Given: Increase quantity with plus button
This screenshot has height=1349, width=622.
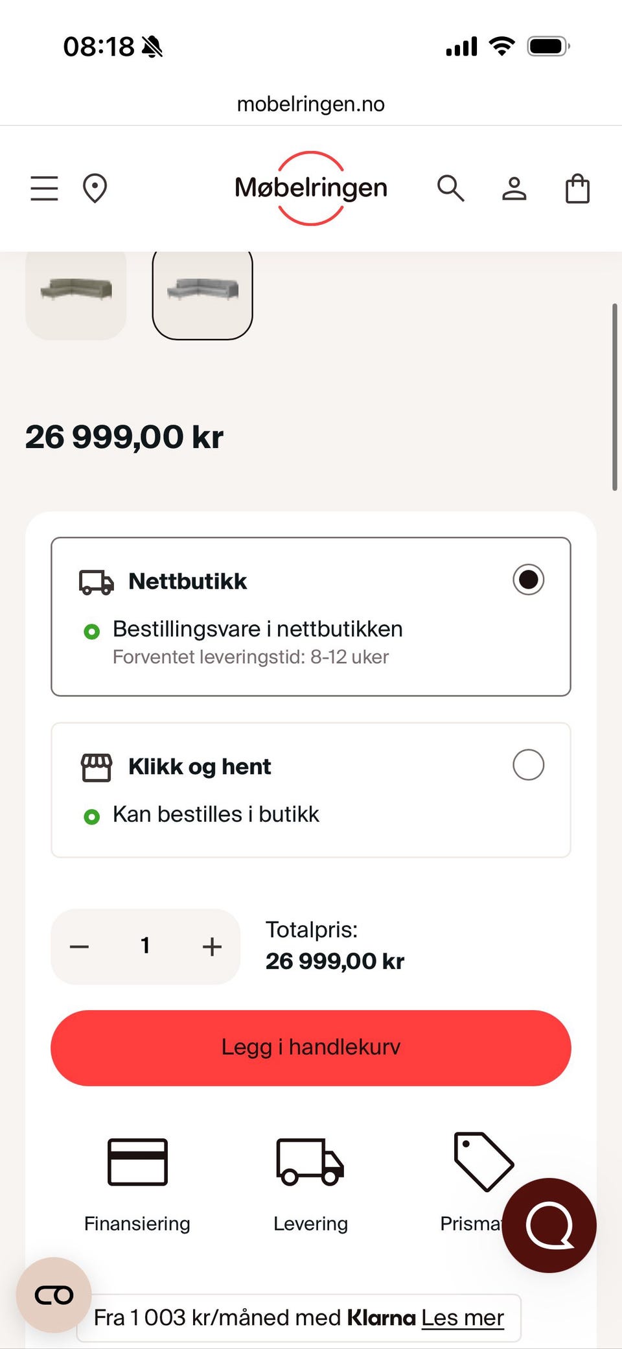Looking at the screenshot, I should point(212,946).
